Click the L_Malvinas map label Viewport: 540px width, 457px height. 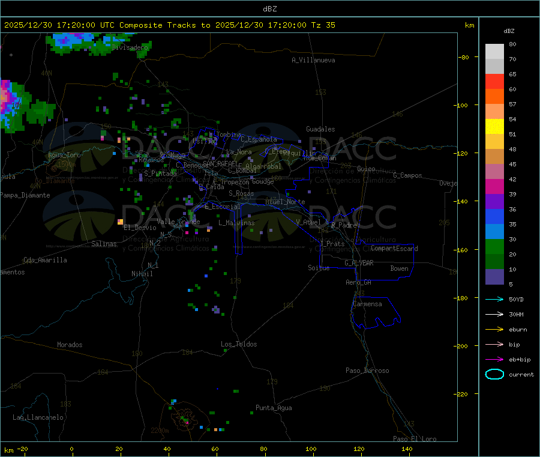pyautogui.click(x=236, y=223)
